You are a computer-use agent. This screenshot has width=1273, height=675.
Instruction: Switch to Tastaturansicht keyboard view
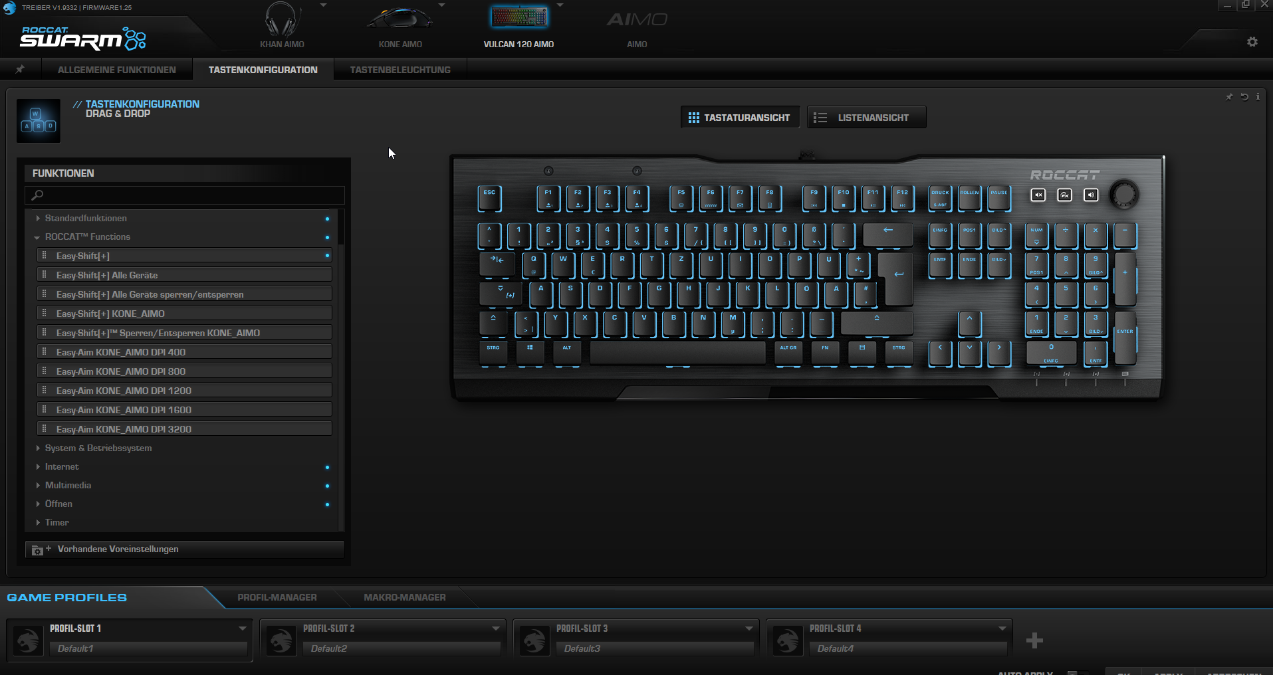point(740,118)
